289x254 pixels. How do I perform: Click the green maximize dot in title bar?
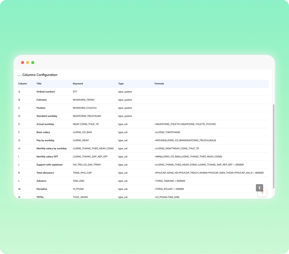coord(33,63)
